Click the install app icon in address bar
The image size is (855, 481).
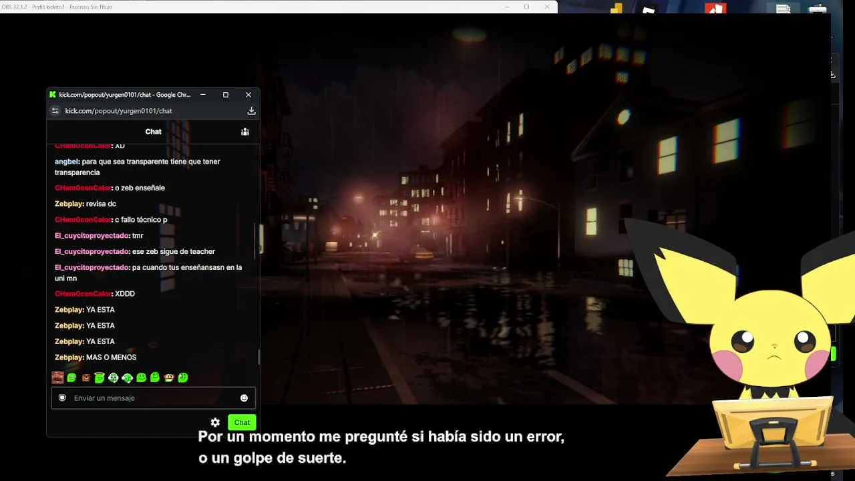click(x=251, y=111)
